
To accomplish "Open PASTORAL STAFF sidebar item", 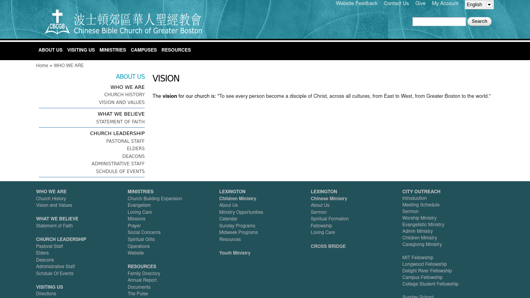I will [x=125, y=141].
